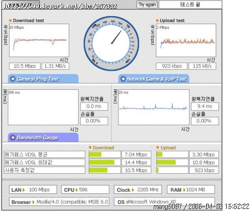
Task: Click the Clock 2265 MHz info box
Action: 138,190
